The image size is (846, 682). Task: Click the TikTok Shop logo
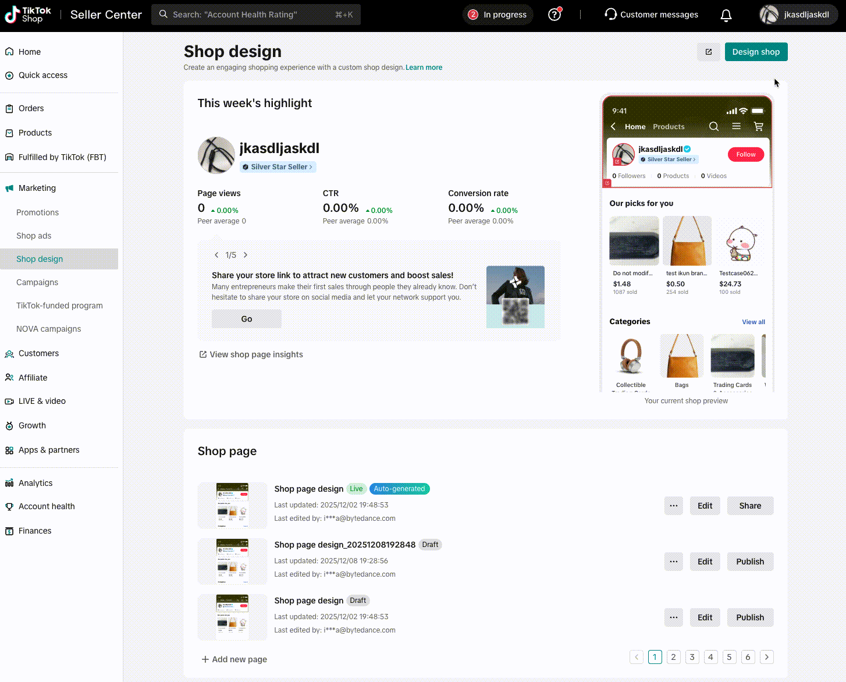pyautogui.click(x=28, y=15)
